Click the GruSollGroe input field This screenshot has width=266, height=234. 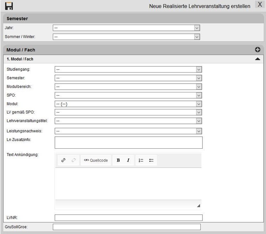coord(127,227)
